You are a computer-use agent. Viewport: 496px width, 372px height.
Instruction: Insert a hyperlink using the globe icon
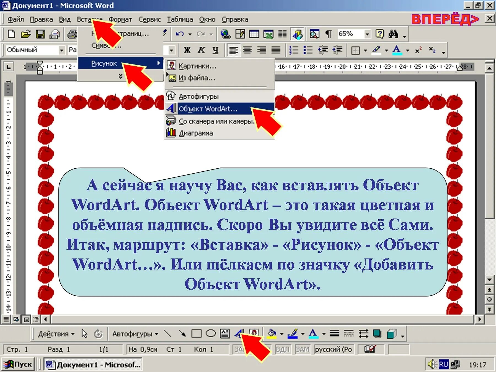(225, 34)
